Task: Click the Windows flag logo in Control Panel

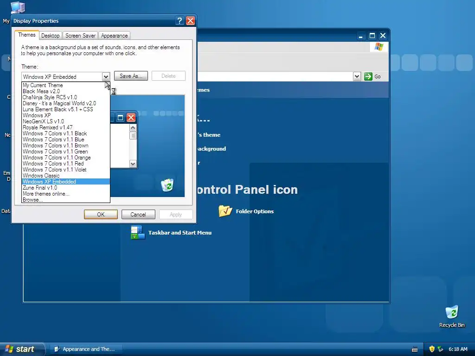Action: (x=379, y=47)
